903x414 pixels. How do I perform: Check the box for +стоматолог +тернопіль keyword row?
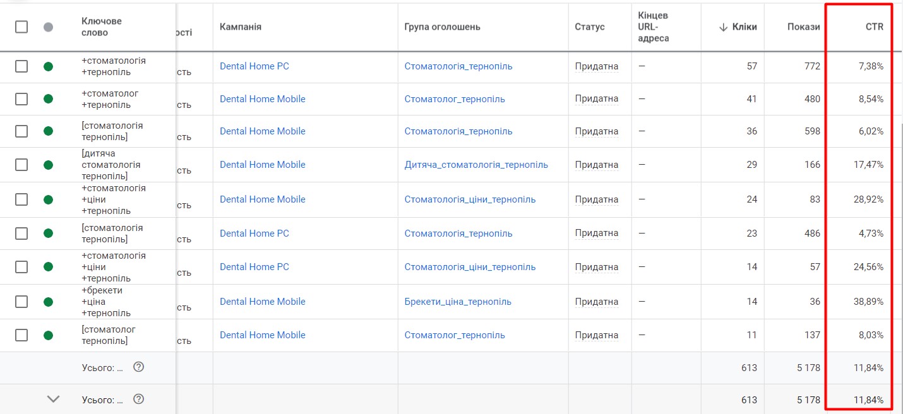tap(21, 99)
